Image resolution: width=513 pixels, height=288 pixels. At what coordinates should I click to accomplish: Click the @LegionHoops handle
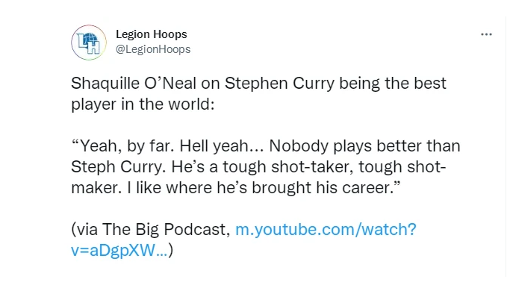point(153,49)
